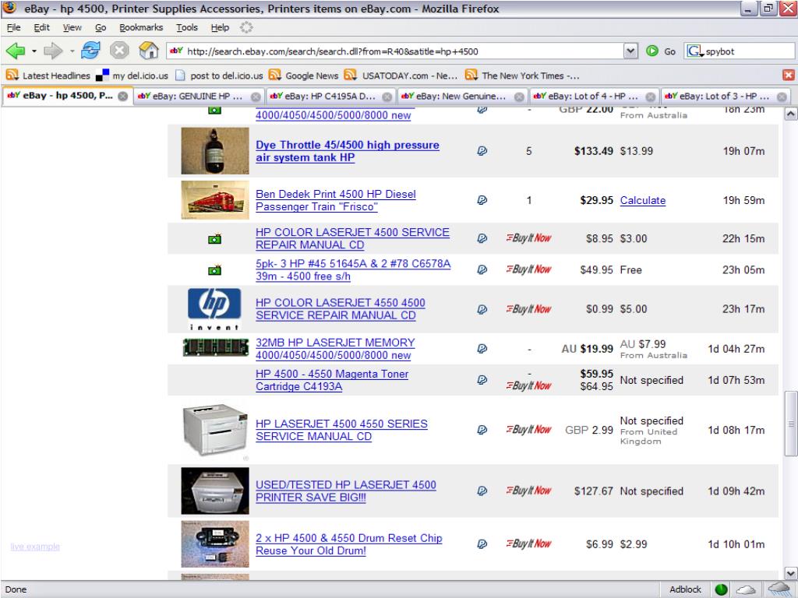Click the green Go button icon
Image resolution: width=798 pixels, height=598 pixels.
tap(652, 51)
